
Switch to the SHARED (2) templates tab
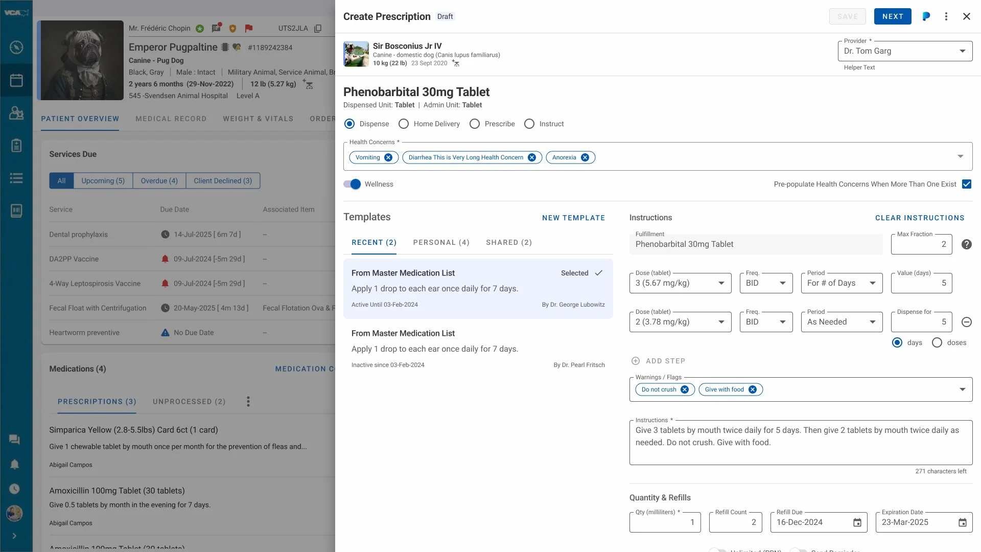(508, 242)
